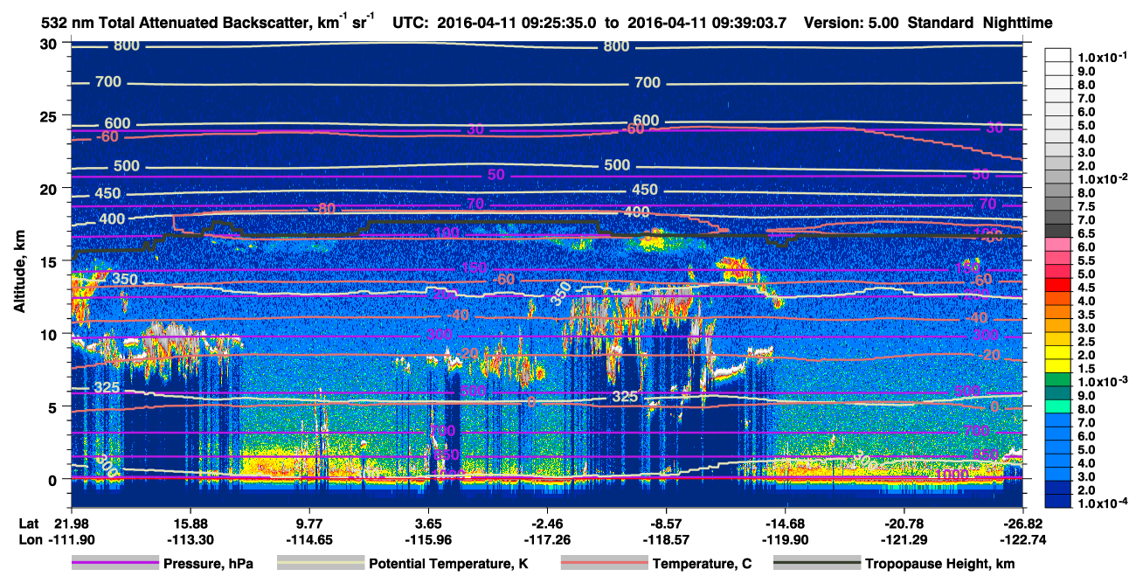The height and width of the screenshot is (583, 1136).
Task: Click longitude value -118.57
Action: [666, 539]
